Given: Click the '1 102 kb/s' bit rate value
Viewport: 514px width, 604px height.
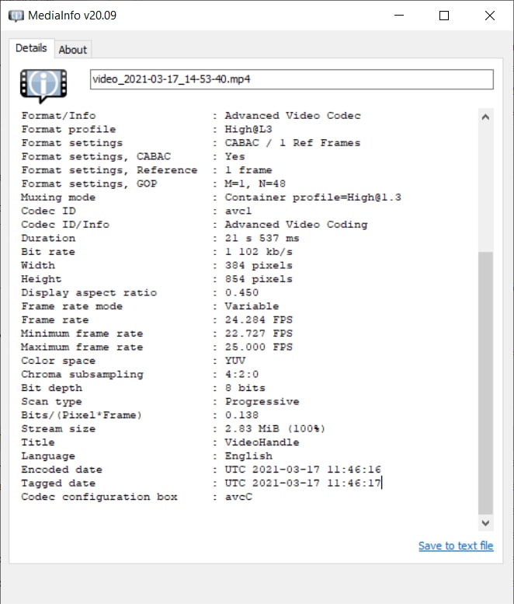Looking at the screenshot, I should click(259, 252).
